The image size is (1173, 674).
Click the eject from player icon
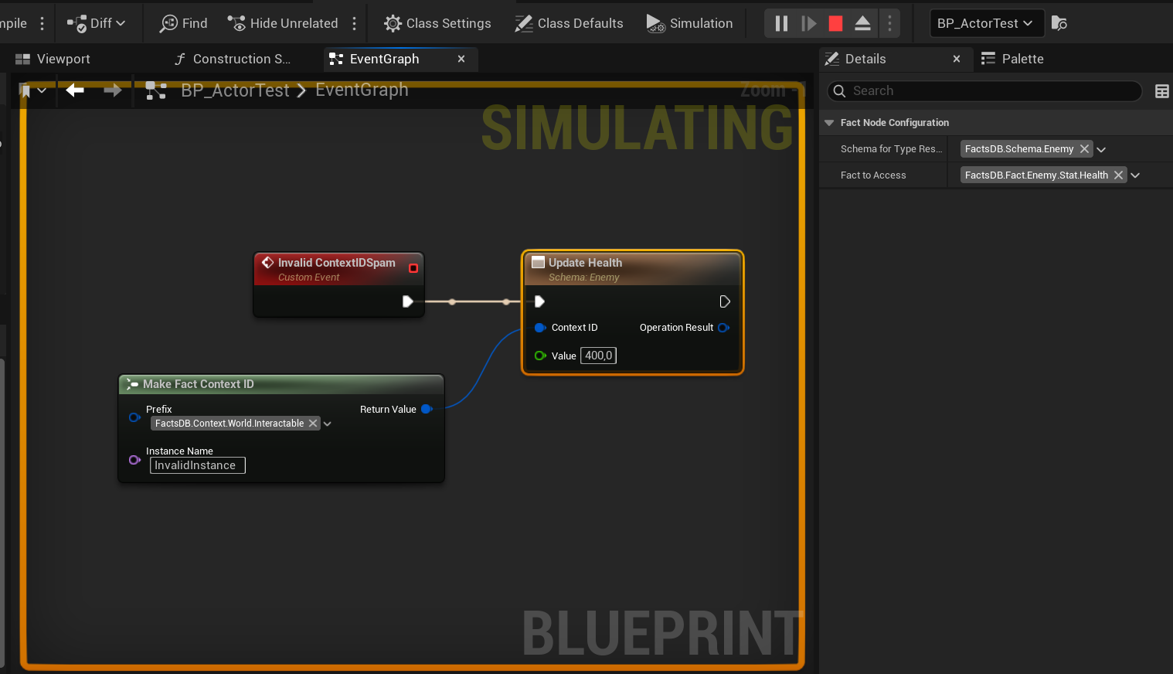(862, 23)
